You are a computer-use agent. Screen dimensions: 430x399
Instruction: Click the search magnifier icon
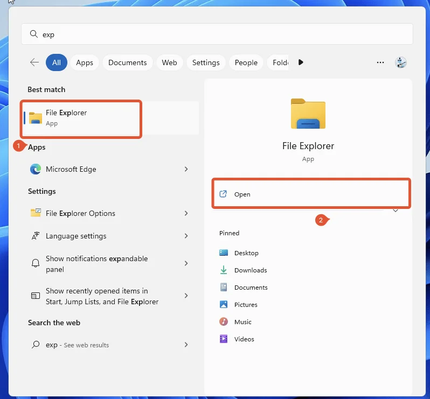tap(34, 34)
